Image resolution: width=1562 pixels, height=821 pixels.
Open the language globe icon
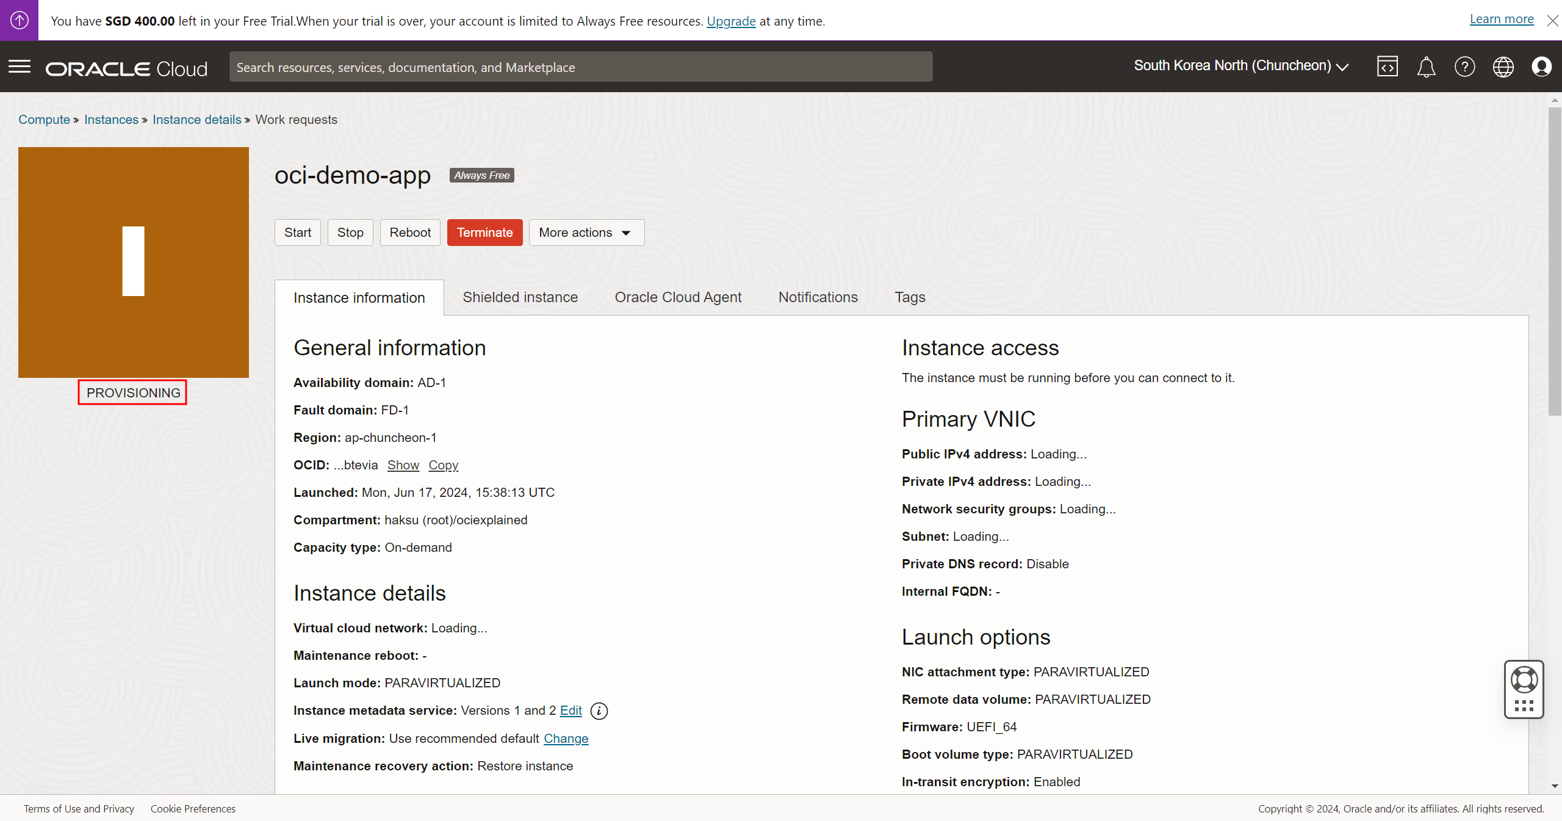[1503, 67]
